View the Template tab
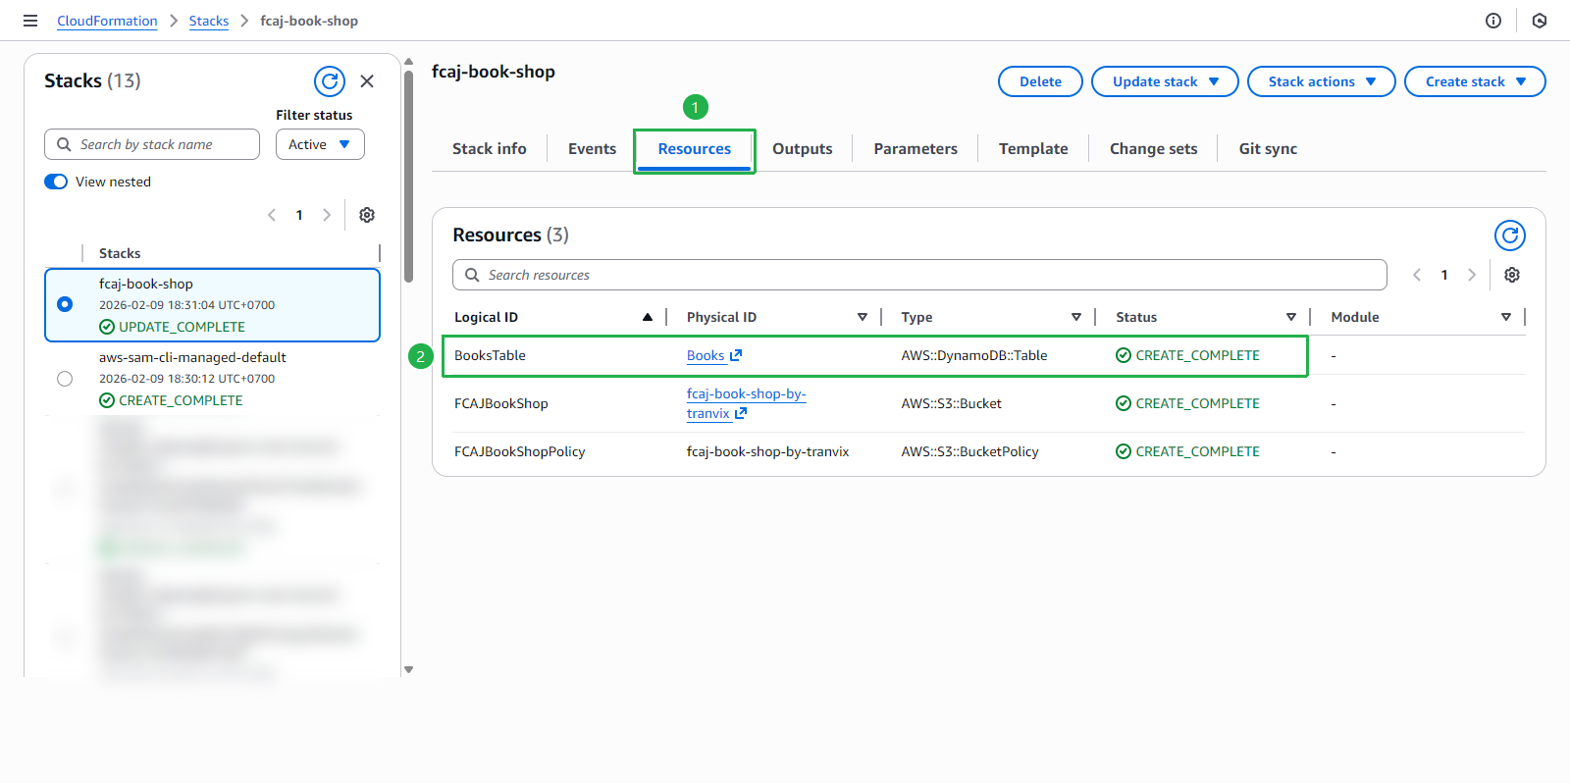The height and width of the screenshot is (783, 1570). (x=1033, y=149)
